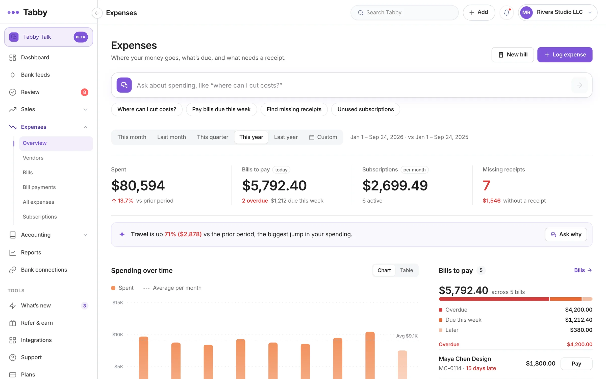Click the Where can I cut costs? chip

click(147, 109)
